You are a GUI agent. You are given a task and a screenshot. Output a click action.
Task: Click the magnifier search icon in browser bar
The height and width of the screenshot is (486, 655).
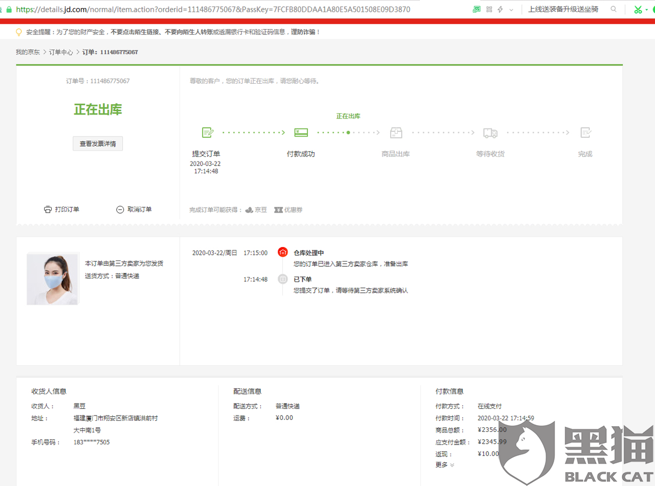613,9
